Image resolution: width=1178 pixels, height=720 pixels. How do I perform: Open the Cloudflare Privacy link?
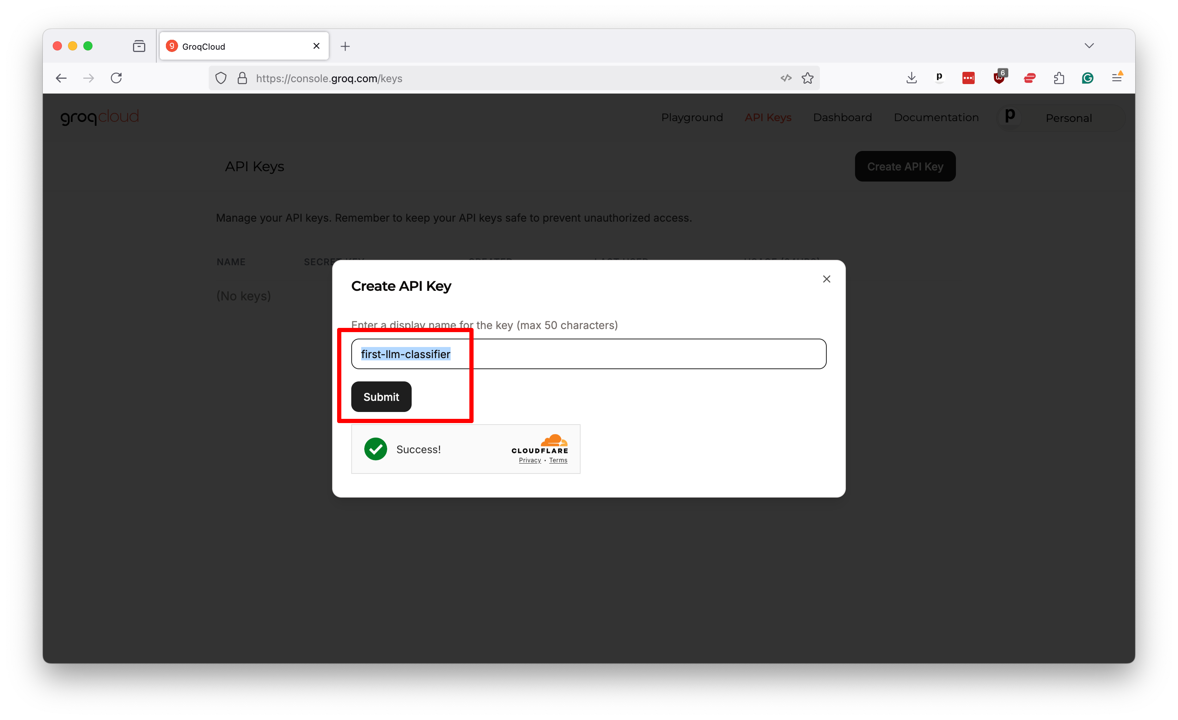[x=530, y=460]
